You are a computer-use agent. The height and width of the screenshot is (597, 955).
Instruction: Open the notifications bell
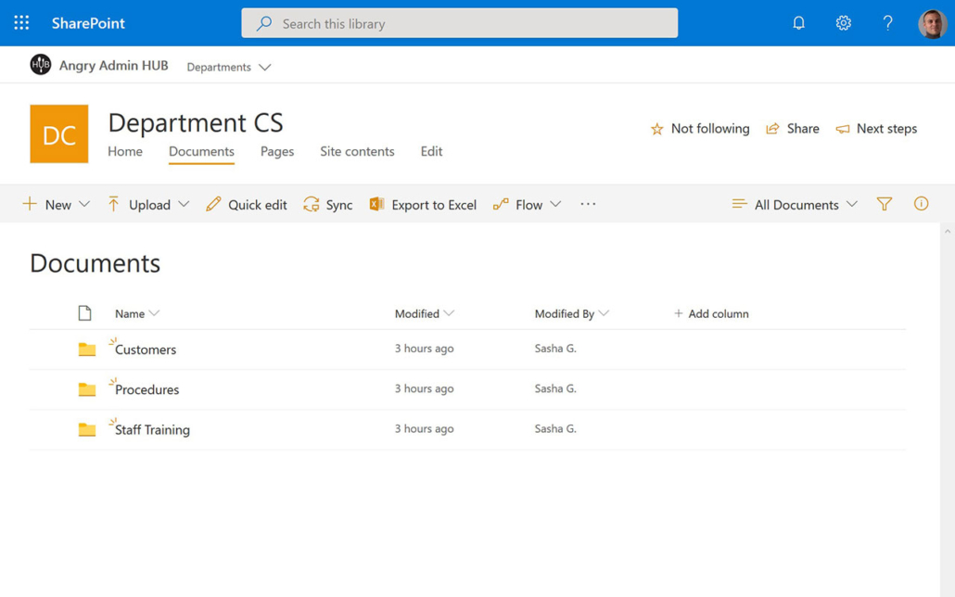coord(798,23)
